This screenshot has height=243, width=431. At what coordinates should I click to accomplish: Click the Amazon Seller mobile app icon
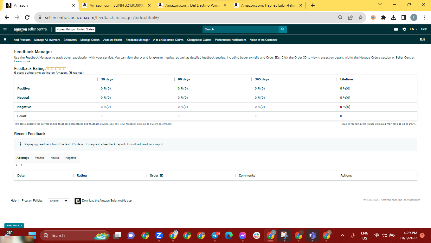tap(78, 201)
